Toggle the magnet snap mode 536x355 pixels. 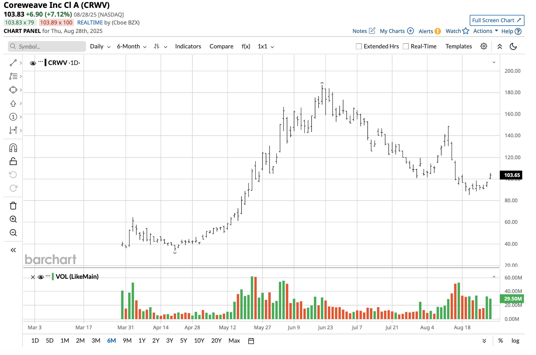coord(13,148)
